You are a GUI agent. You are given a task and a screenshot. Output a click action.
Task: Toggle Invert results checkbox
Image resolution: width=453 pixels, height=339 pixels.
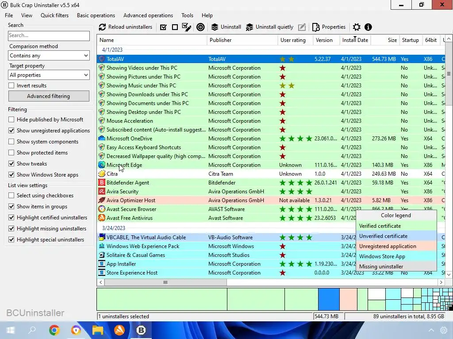(11, 86)
